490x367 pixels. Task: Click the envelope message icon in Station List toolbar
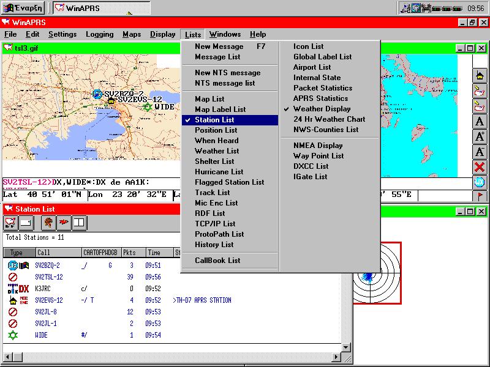coord(26,223)
